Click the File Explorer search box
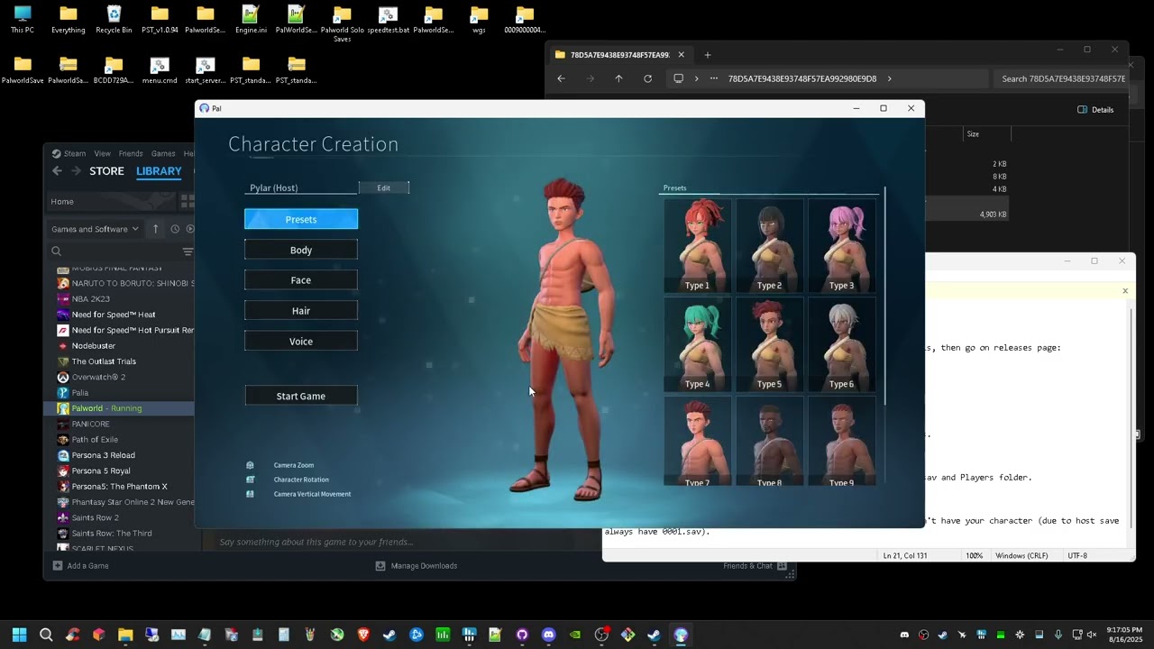 point(1062,78)
